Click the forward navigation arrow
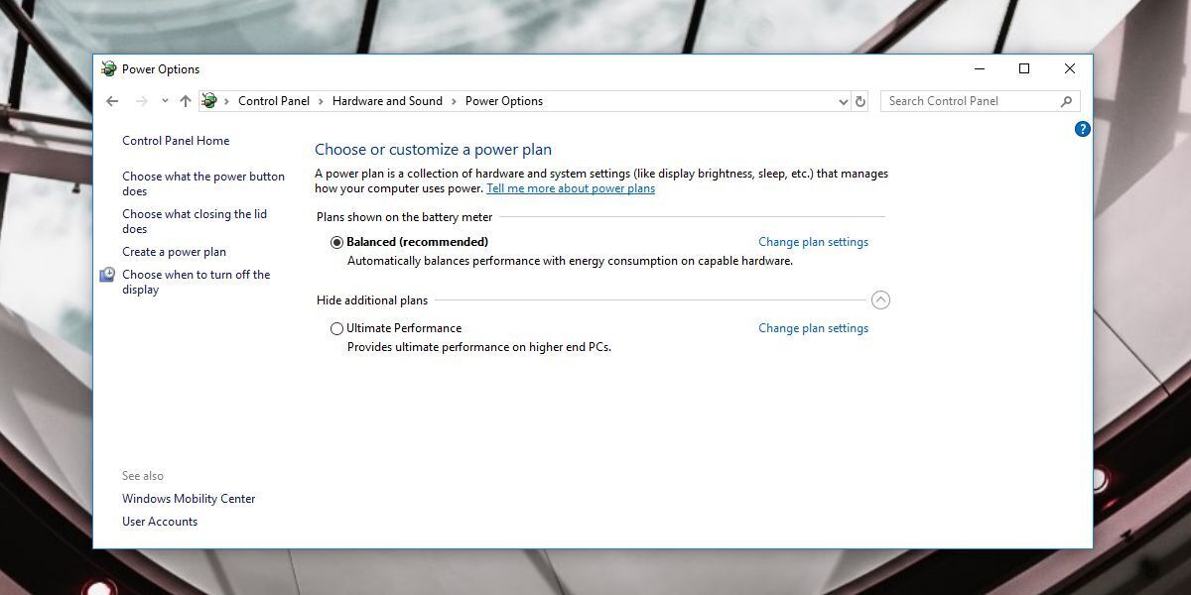Image resolution: width=1191 pixels, height=595 pixels. (137, 100)
